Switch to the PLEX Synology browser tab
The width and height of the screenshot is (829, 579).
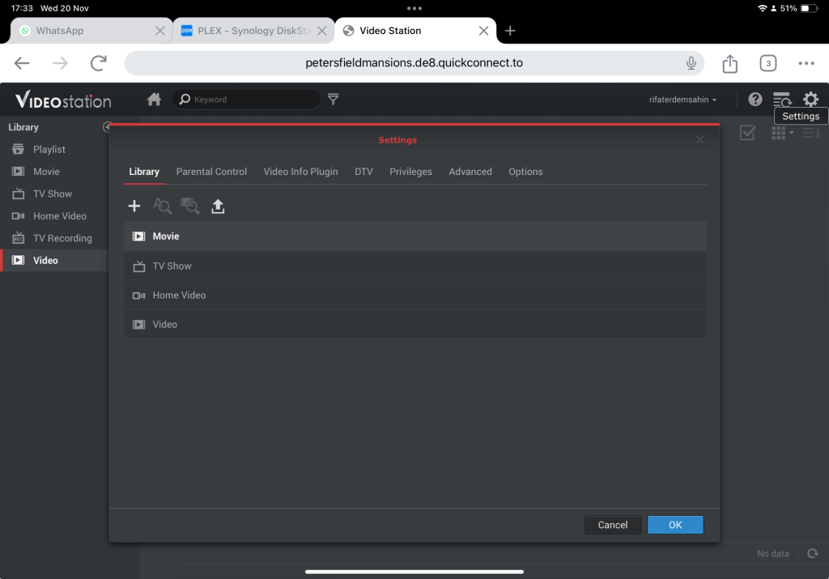coord(254,31)
